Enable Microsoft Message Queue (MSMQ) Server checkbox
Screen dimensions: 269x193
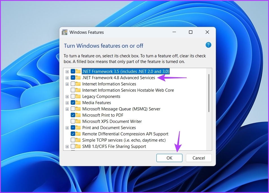73,109
